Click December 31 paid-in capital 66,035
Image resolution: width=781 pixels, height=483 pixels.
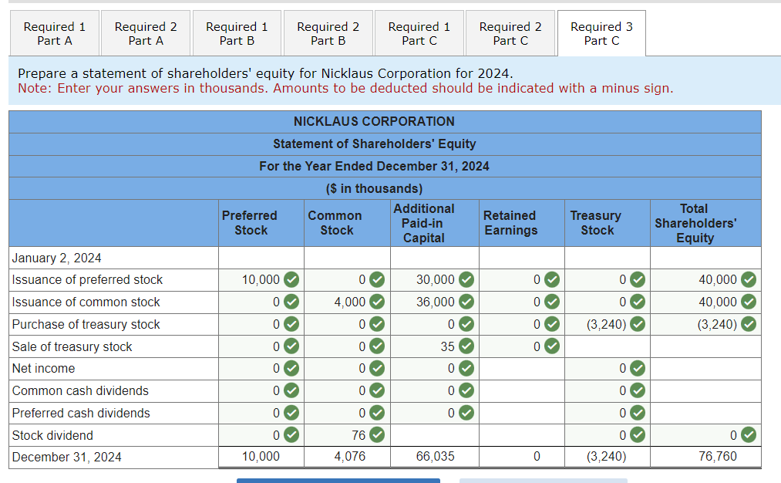pos(435,457)
